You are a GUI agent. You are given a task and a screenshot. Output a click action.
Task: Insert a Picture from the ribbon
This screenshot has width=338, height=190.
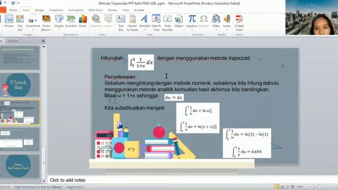9,21
